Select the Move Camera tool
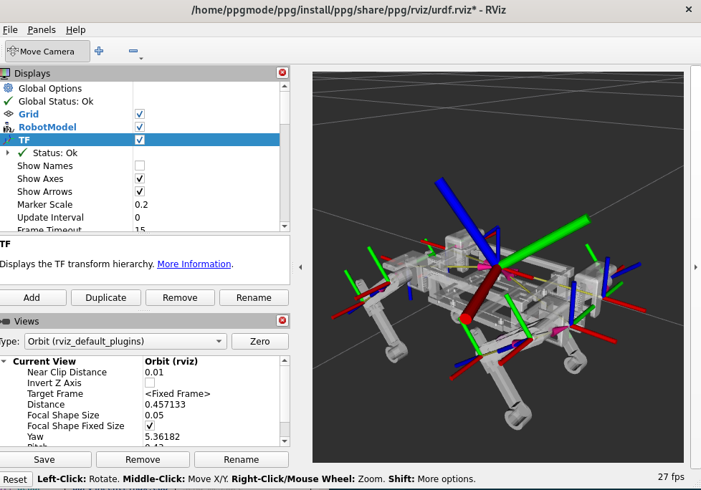701x490 pixels. 47,52
